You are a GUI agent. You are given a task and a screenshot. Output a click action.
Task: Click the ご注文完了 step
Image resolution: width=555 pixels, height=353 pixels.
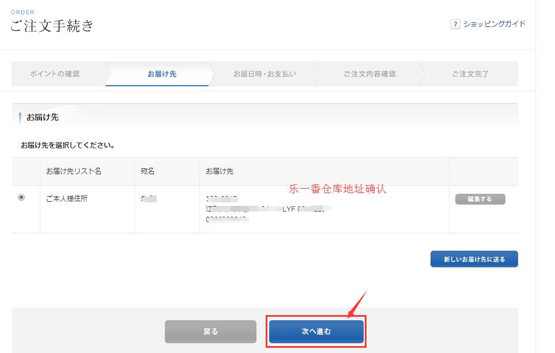[x=470, y=74]
